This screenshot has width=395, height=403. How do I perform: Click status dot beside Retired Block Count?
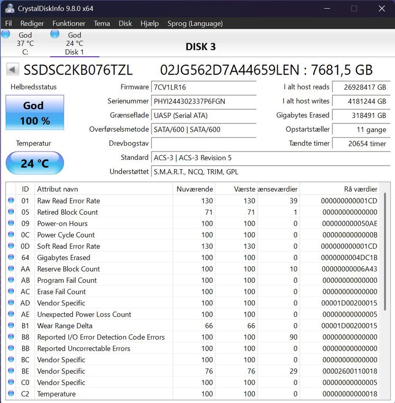pyautogui.click(x=11, y=212)
